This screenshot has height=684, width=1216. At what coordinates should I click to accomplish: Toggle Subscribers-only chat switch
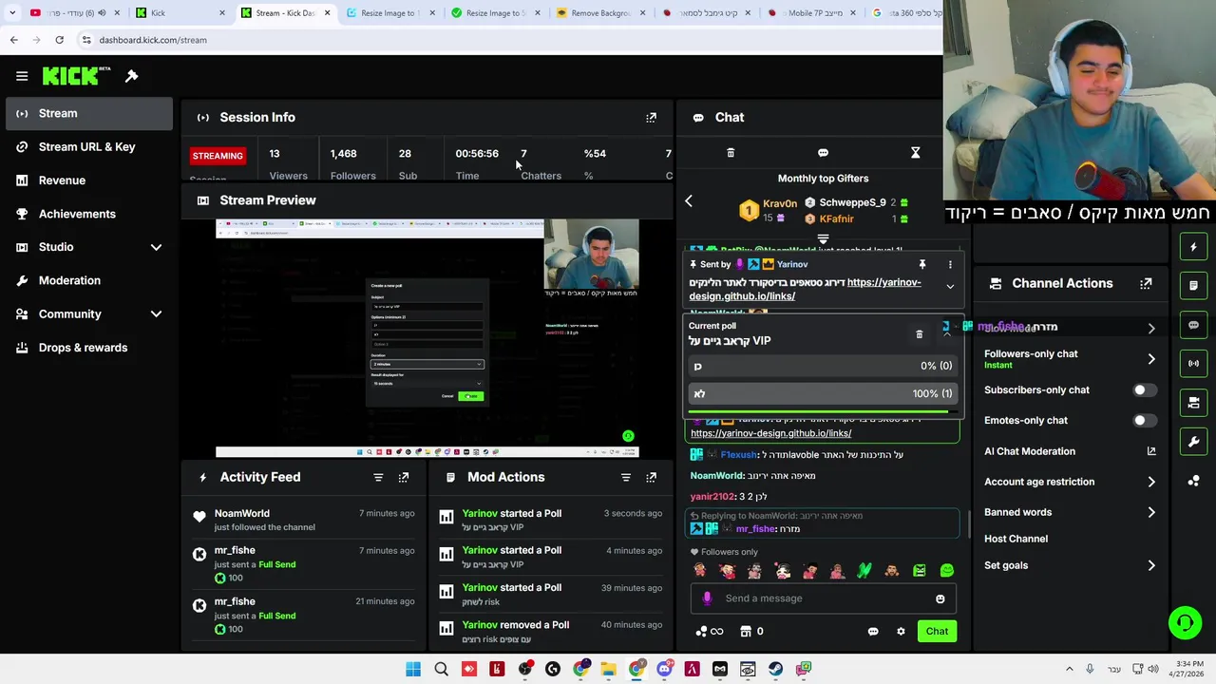[1144, 390]
